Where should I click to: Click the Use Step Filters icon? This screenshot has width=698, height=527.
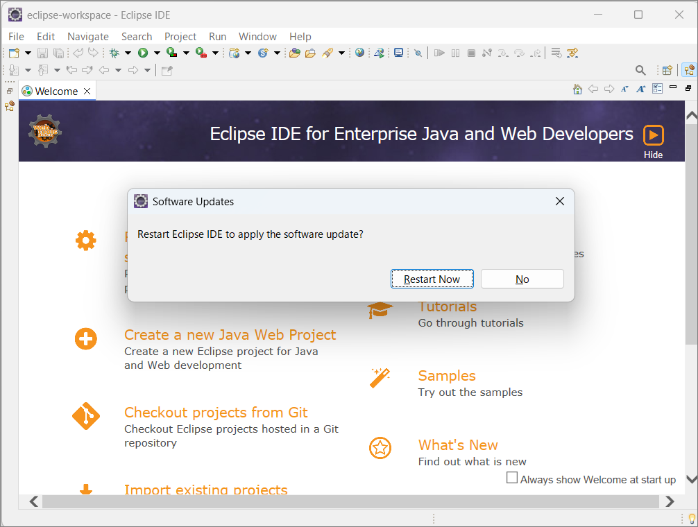pos(572,53)
